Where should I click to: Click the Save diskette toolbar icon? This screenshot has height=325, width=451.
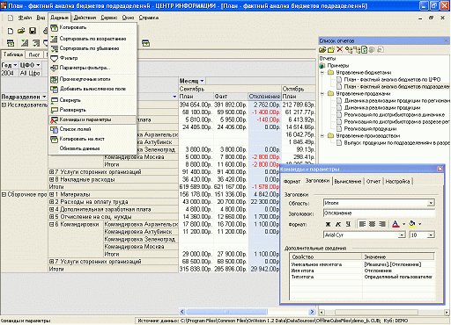(33, 31)
